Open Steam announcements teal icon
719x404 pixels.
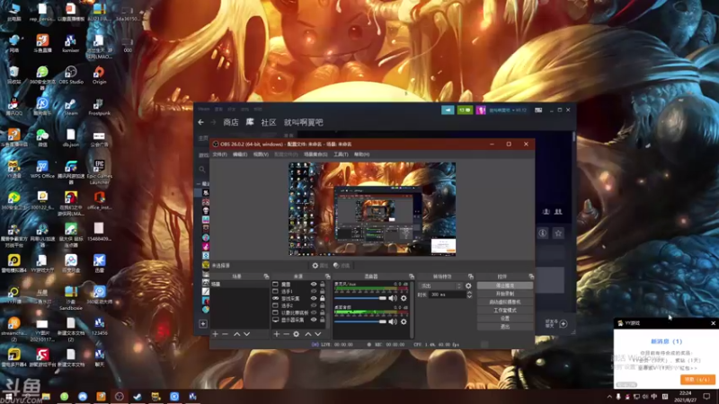click(x=448, y=110)
